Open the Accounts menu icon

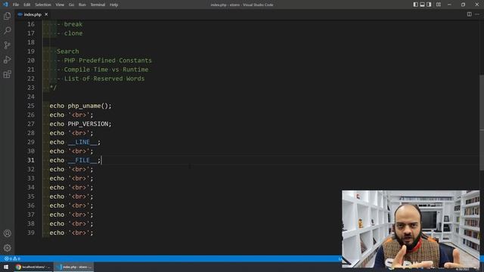[x=7, y=233]
